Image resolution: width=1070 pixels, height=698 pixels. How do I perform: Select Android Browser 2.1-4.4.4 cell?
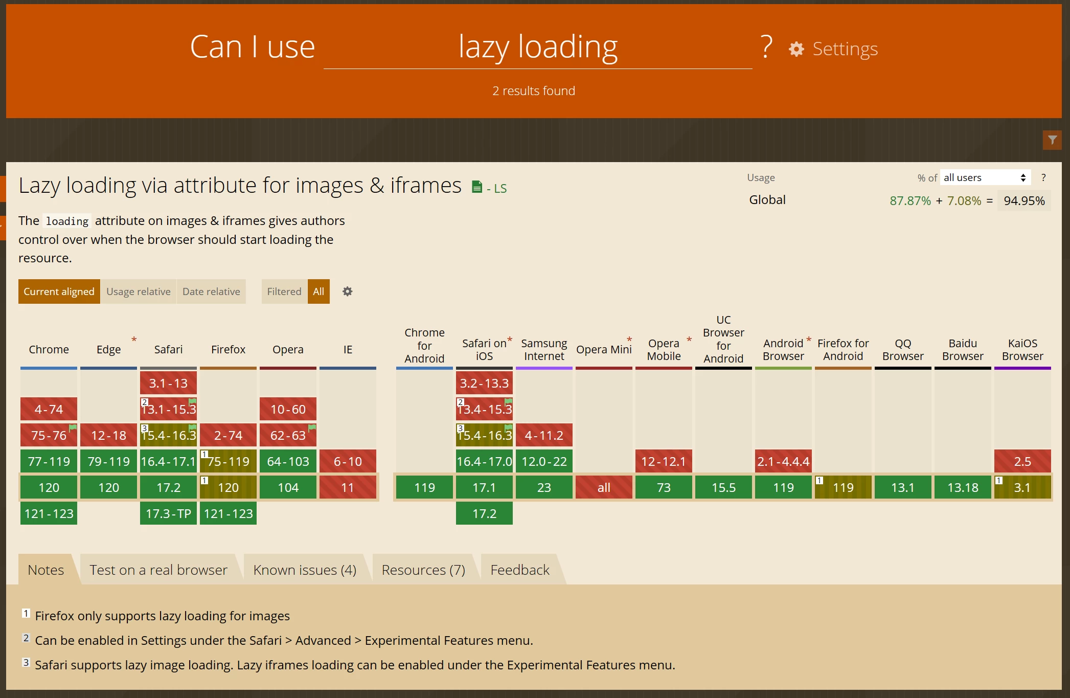tap(783, 461)
